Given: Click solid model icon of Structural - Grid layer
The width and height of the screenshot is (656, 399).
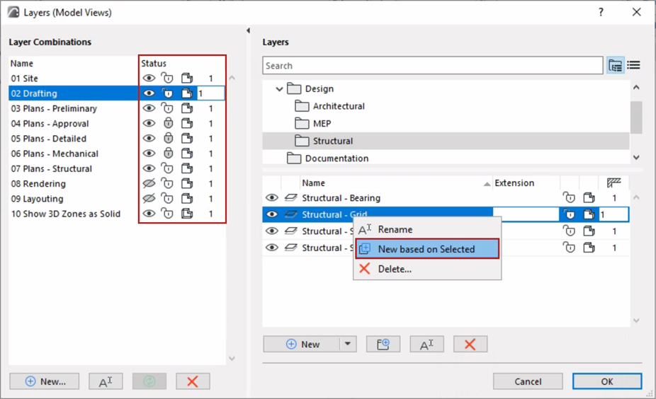Looking at the screenshot, I should 589,214.
